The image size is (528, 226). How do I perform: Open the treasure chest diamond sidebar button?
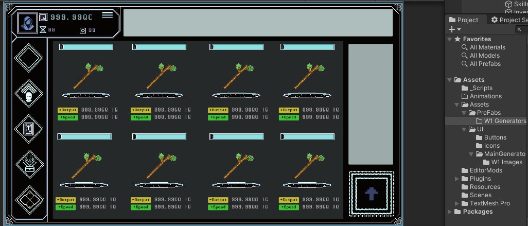(29, 164)
